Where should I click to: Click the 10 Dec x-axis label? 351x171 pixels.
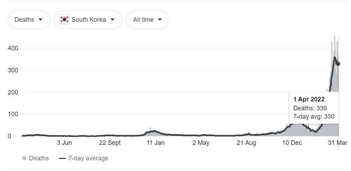tap(292, 143)
